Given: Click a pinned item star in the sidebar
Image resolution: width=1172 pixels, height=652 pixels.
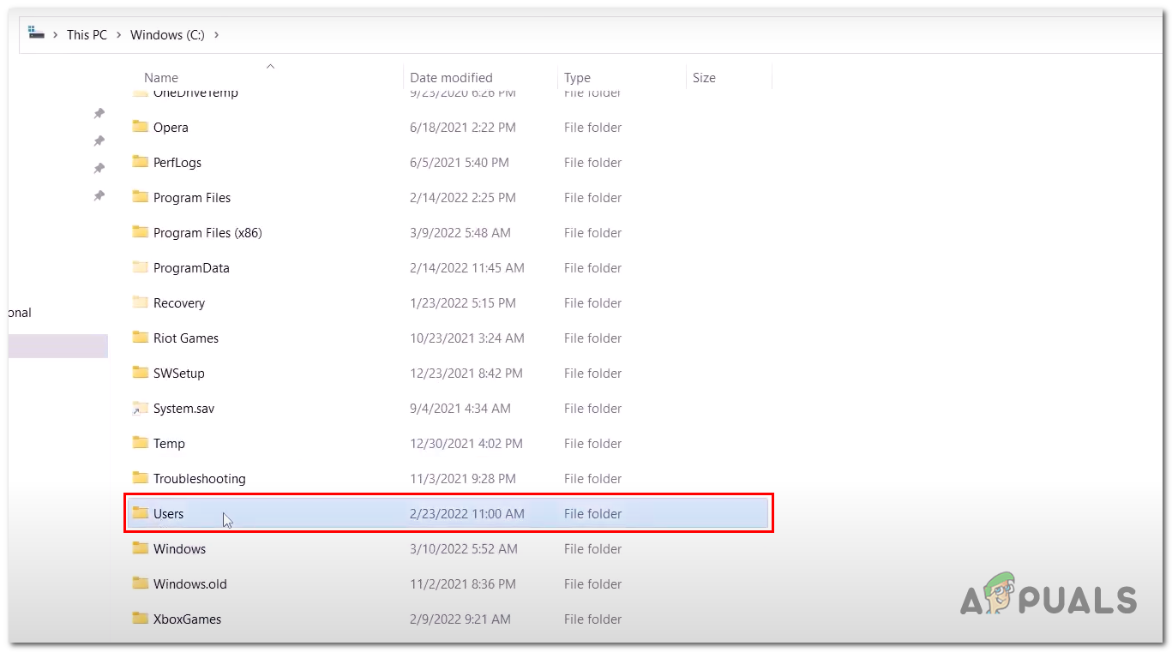Looking at the screenshot, I should [99, 141].
